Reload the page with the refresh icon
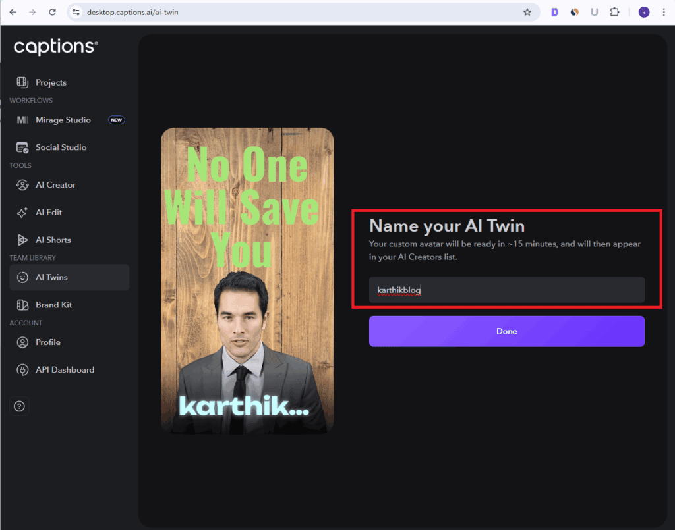 point(52,12)
